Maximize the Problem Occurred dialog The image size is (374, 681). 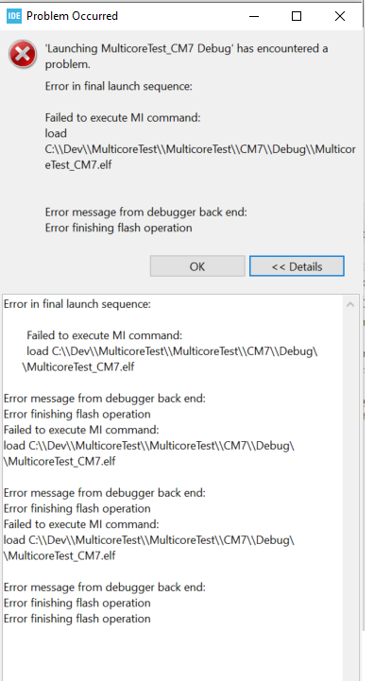tap(297, 16)
